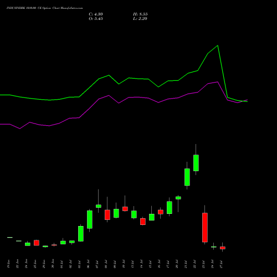
Task: Click the close value C: 4.30
Action: [96, 14]
